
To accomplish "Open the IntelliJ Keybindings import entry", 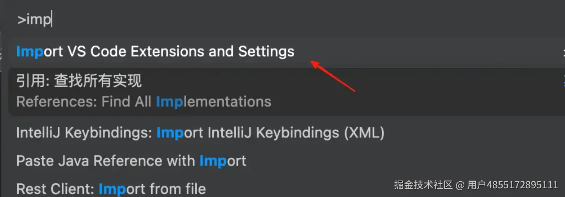I will click(x=200, y=133).
